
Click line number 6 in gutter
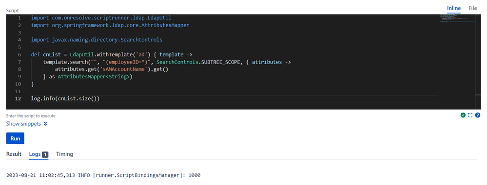(x=19, y=54)
